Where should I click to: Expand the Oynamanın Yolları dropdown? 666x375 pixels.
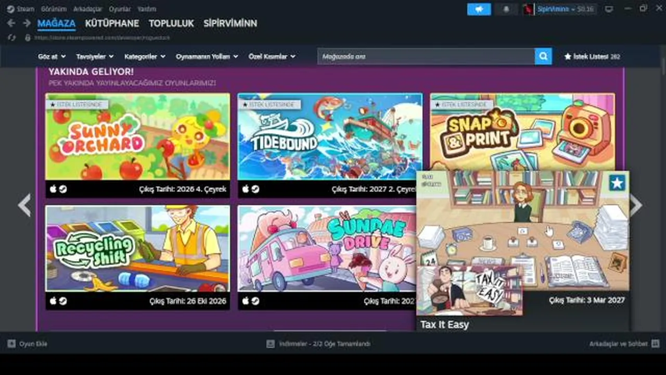tap(207, 56)
